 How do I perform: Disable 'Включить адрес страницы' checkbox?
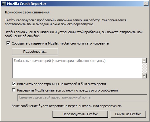pos(14,84)
